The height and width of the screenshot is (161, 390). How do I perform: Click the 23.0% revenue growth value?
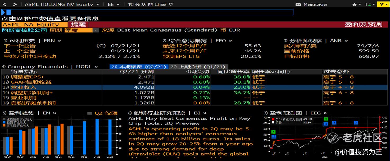[x=242, y=87]
